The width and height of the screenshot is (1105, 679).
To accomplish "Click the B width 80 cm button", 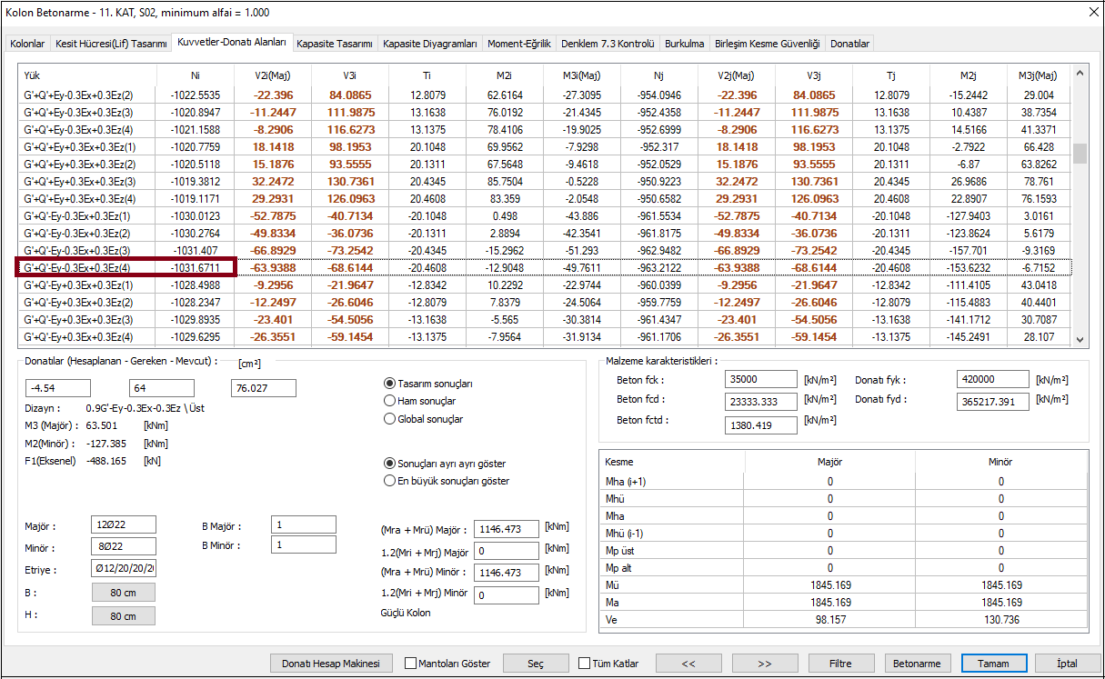I will [x=124, y=593].
